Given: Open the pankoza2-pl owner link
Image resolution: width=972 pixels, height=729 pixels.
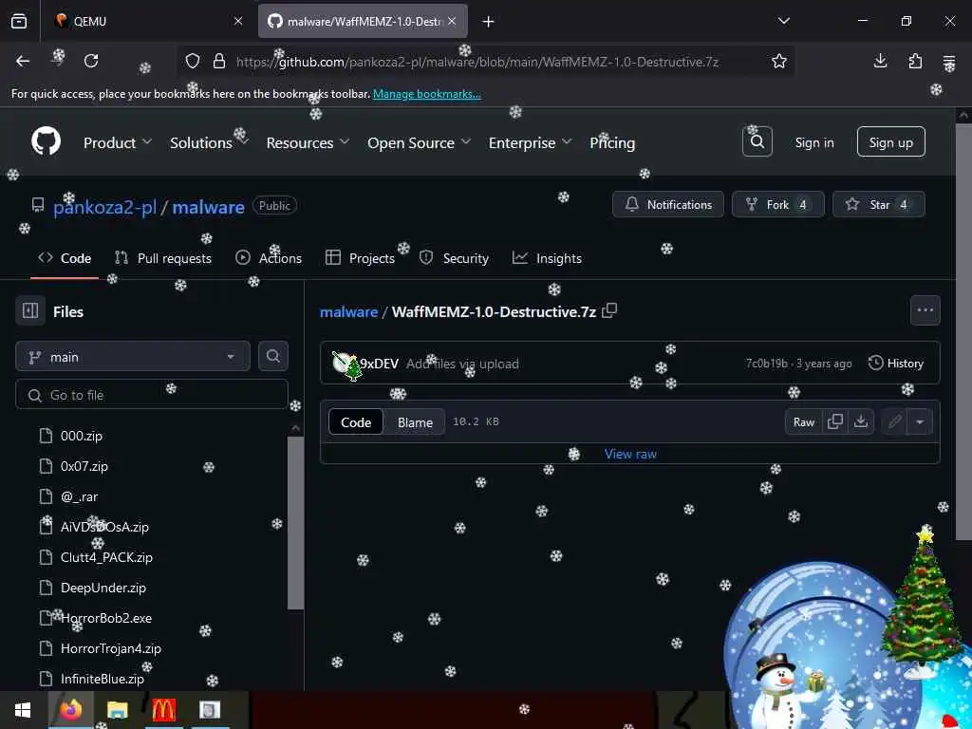Looking at the screenshot, I should point(104,207).
